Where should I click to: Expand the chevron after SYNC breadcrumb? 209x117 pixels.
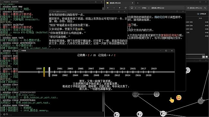click(149, 8)
